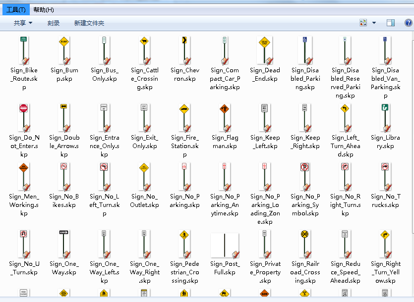Select the Sign_Chevron.skp file icon

tap(184, 50)
